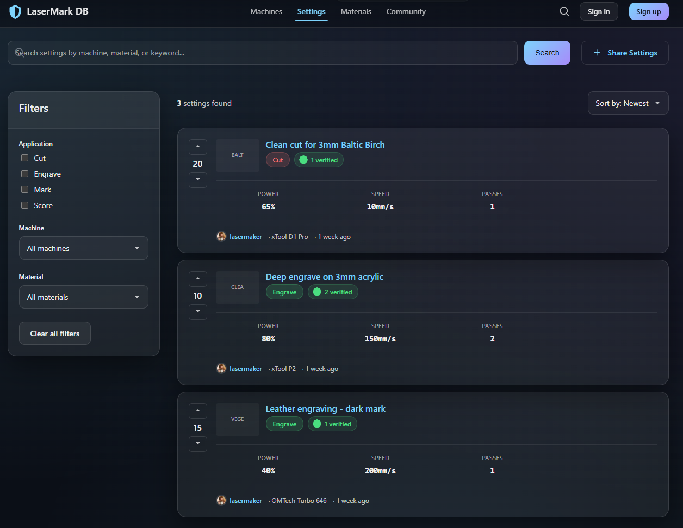The height and width of the screenshot is (528, 683).
Task: Upvote the Clean cut Baltic Birch setting
Action: 198,147
